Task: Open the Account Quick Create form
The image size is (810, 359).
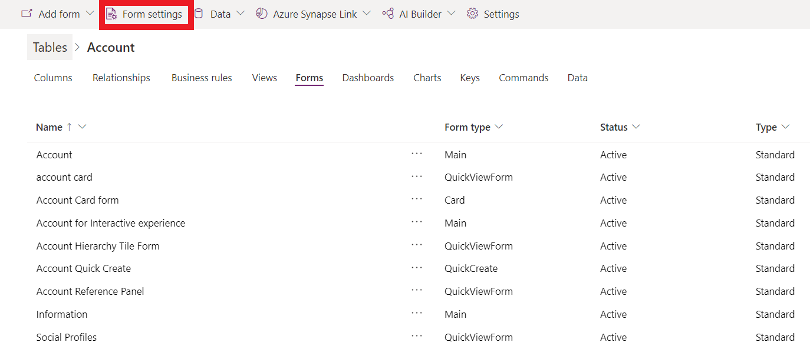Action: tap(84, 268)
